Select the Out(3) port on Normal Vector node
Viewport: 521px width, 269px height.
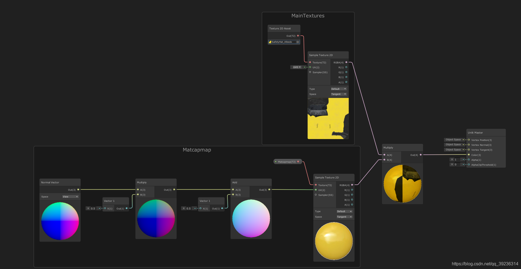coord(78,190)
